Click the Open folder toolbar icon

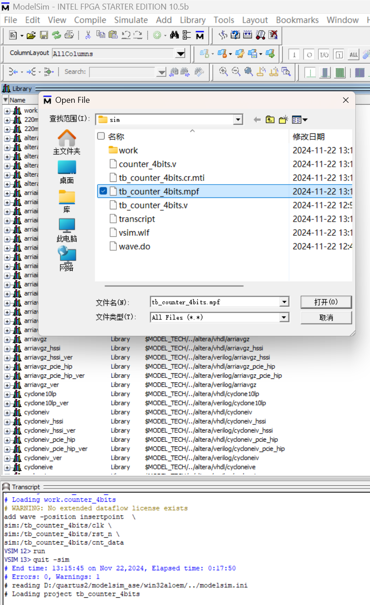[x=31, y=35]
